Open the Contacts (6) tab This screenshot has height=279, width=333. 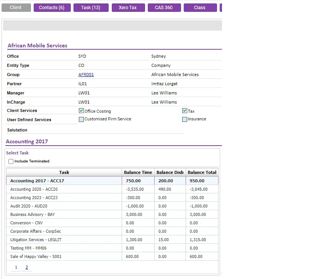(x=52, y=8)
